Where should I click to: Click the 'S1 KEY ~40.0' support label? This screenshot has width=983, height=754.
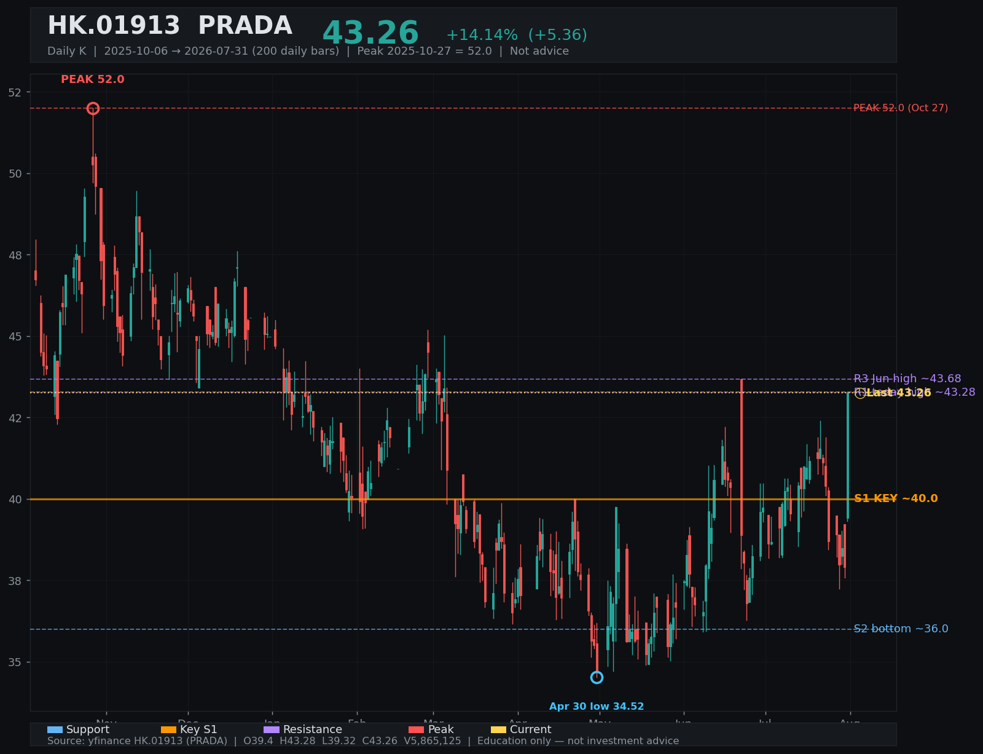(x=896, y=499)
